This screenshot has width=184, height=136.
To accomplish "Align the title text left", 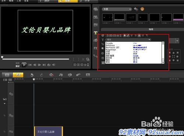I will (136, 36).
